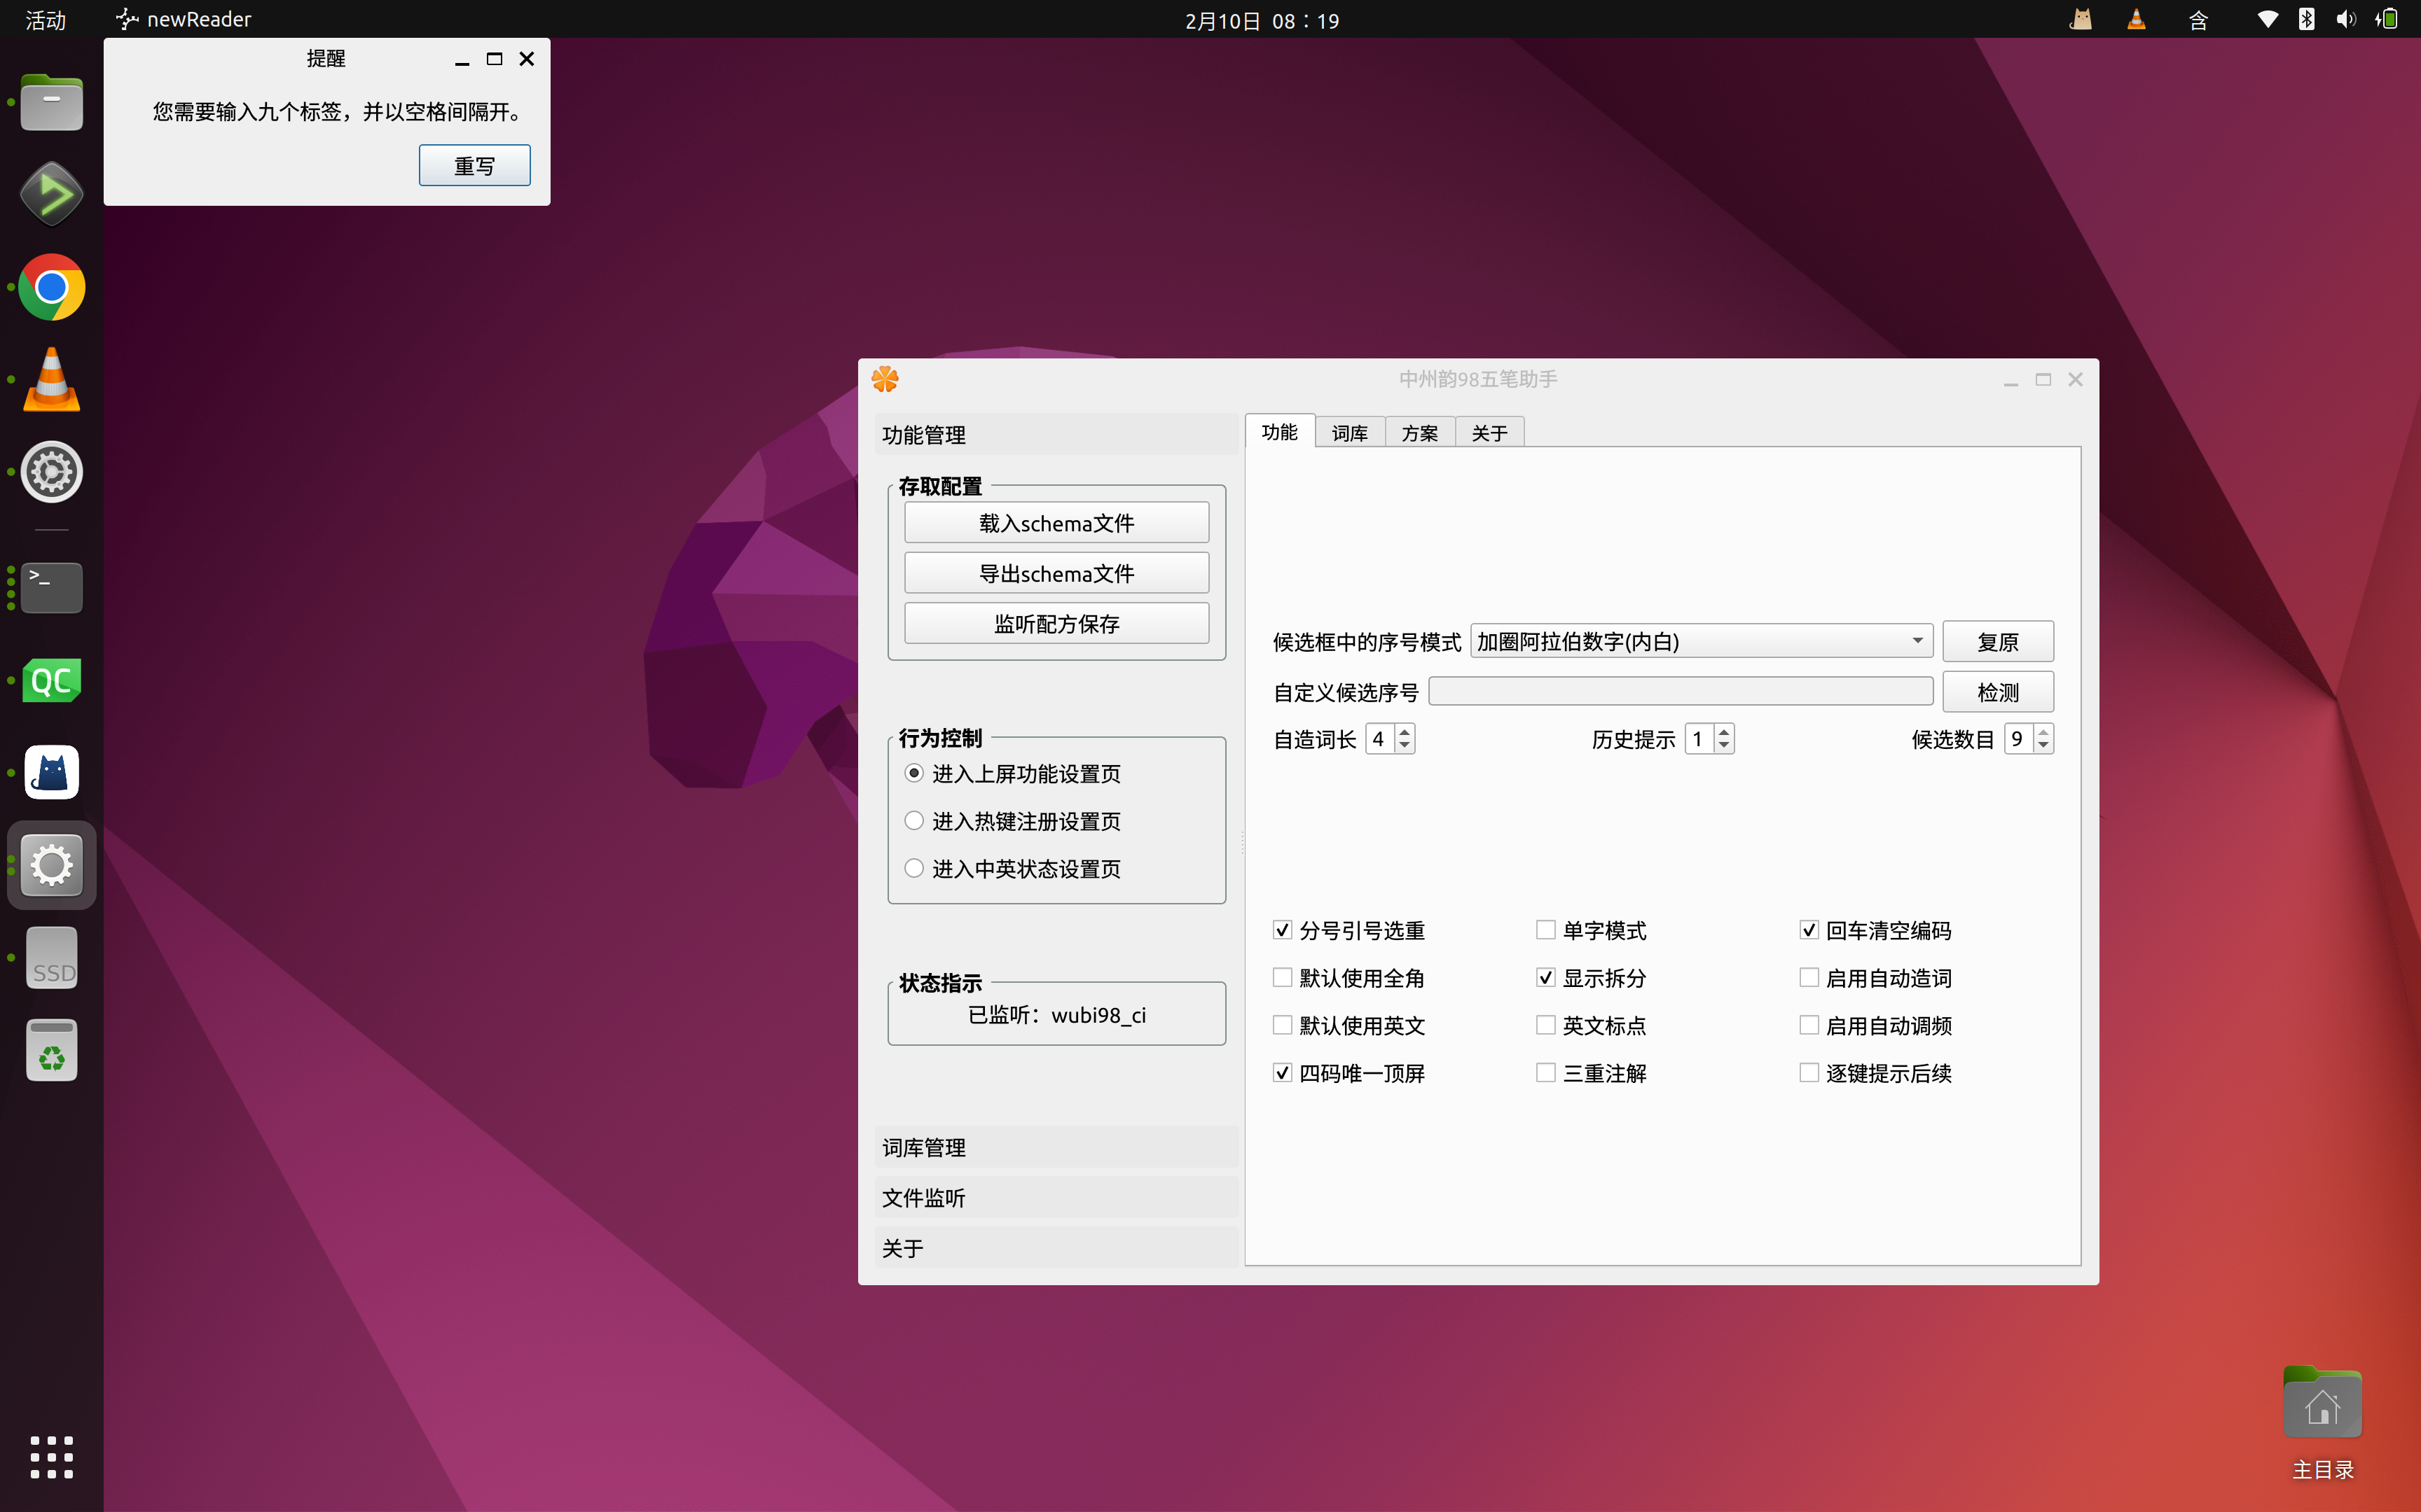Switch to the 方案 tab
This screenshot has width=2421, height=1512.
point(1419,433)
